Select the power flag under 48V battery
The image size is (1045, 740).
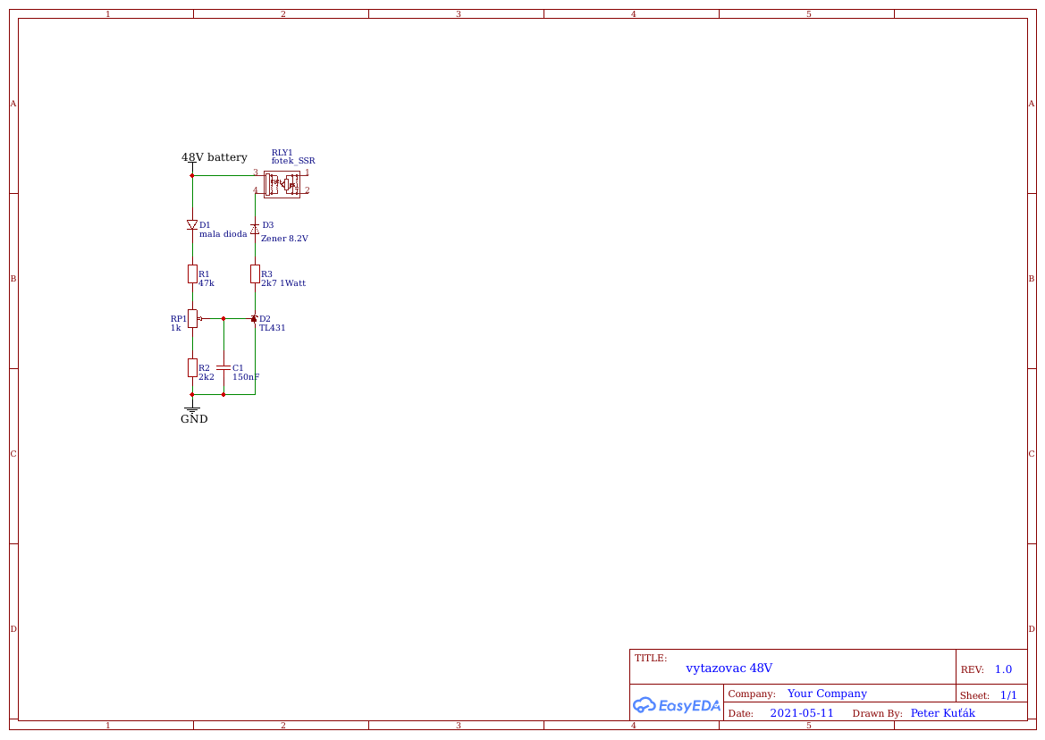[x=192, y=164]
